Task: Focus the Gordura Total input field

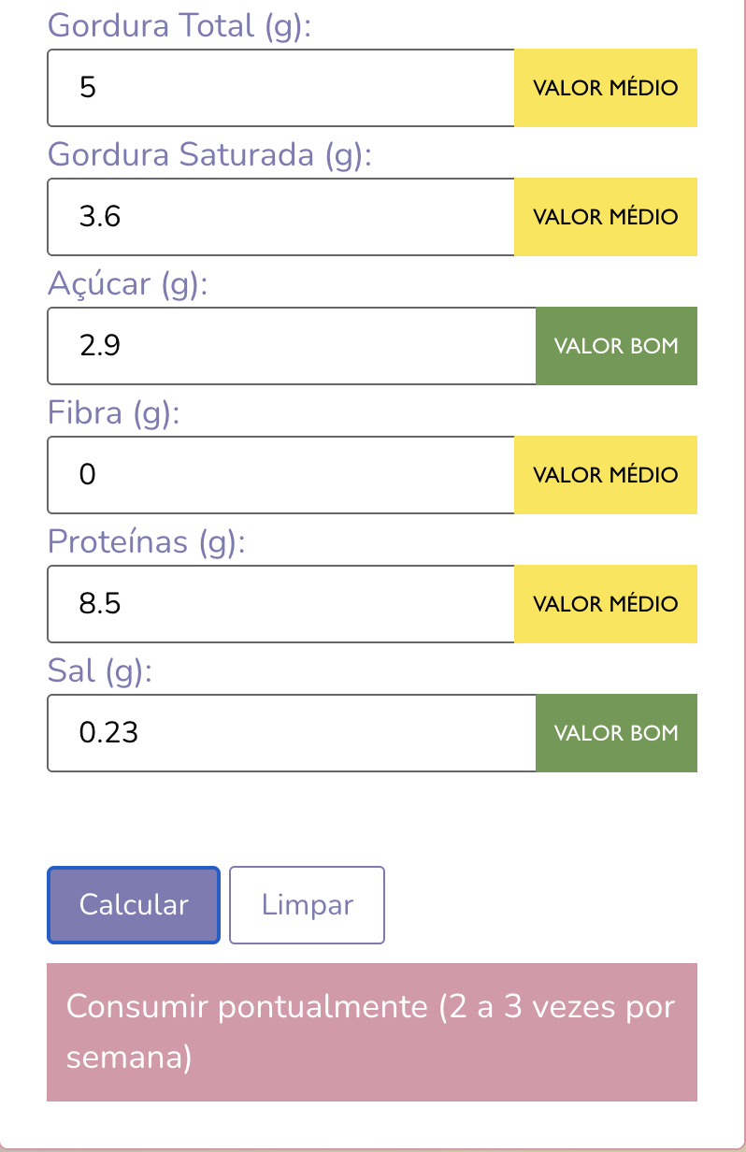Action: 280,88
